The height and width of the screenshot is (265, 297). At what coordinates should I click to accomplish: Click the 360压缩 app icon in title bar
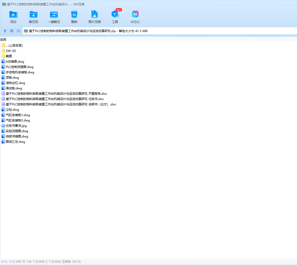4,4
